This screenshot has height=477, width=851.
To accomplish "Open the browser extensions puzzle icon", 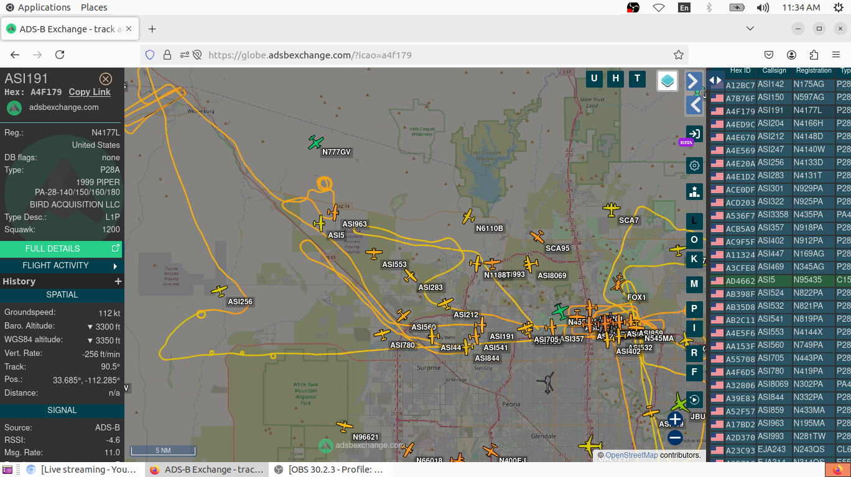I will tap(814, 55).
